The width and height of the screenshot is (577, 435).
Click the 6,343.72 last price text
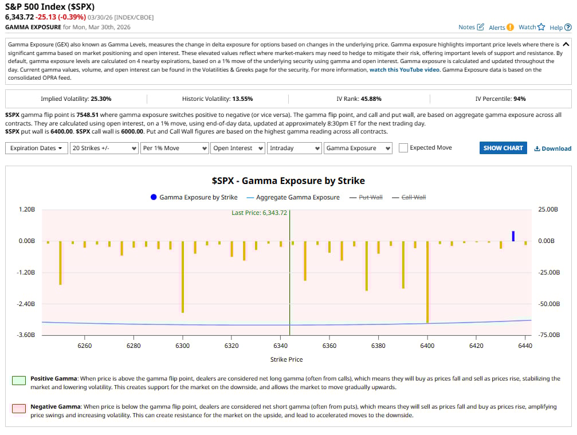[19, 17]
